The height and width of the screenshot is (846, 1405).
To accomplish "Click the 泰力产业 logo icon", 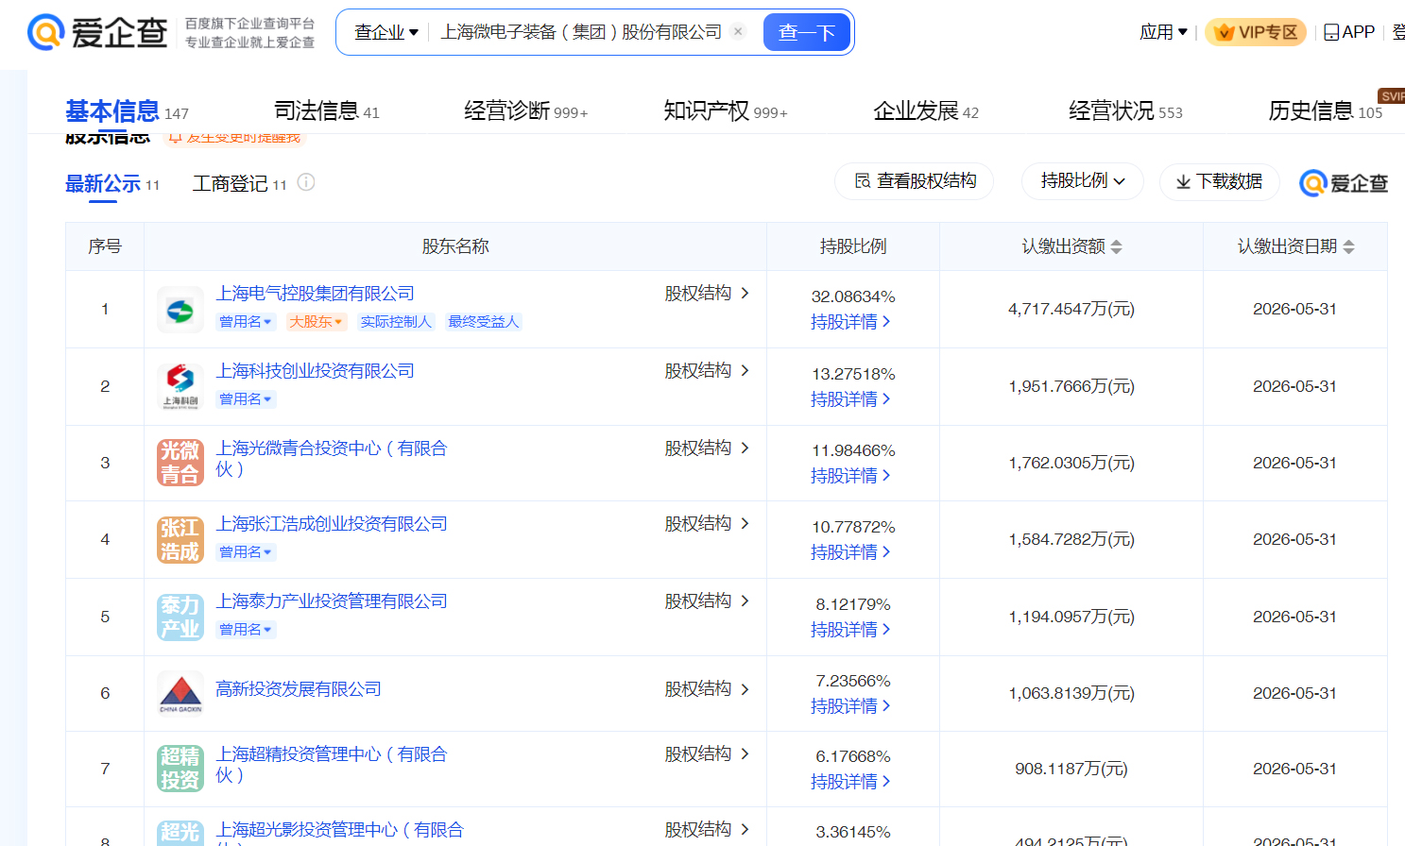I will pos(180,618).
